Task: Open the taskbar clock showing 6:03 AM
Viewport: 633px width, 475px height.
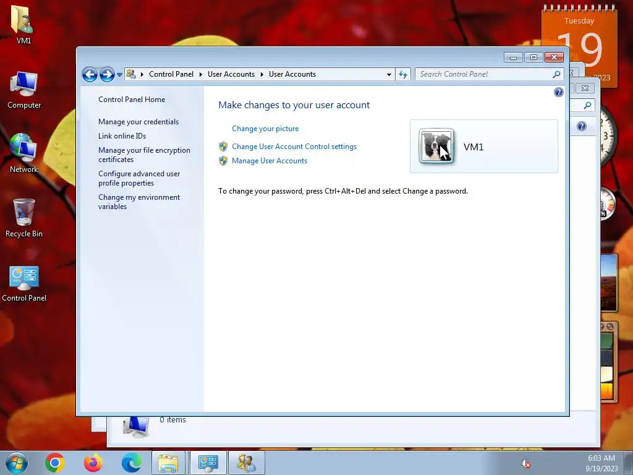Action: 601,463
